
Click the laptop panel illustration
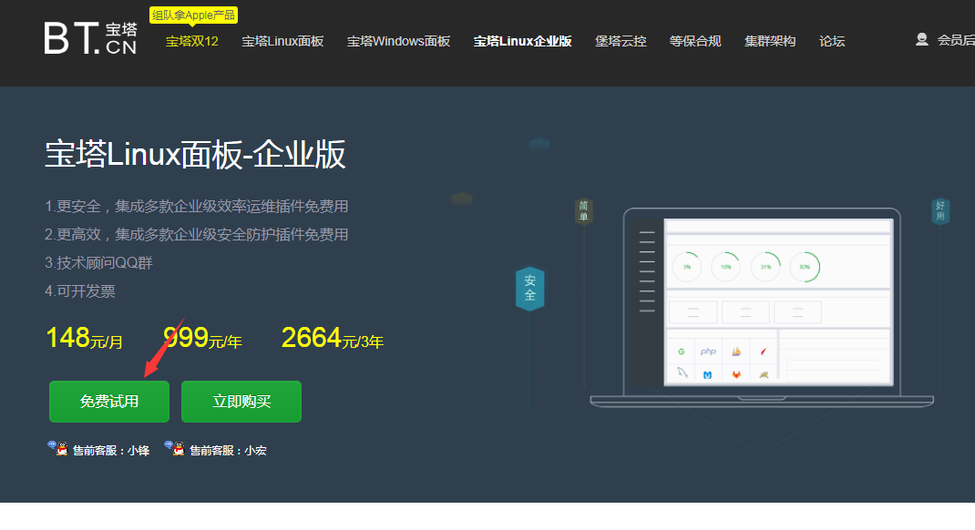pyautogui.click(x=762, y=308)
